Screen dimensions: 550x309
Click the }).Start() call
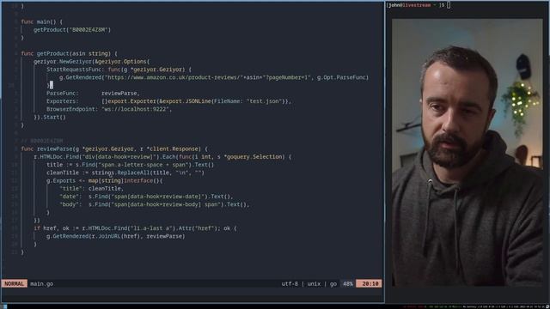(x=50, y=117)
